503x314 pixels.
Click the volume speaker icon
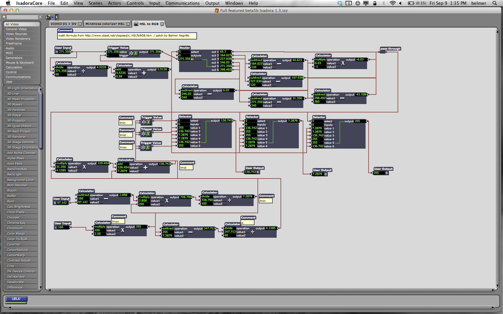pyautogui.click(x=400, y=3)
